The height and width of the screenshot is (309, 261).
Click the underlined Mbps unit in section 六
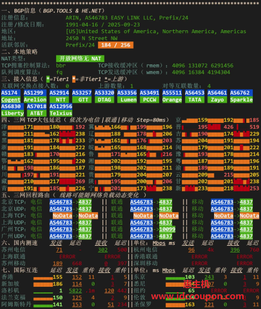point(159,243)
